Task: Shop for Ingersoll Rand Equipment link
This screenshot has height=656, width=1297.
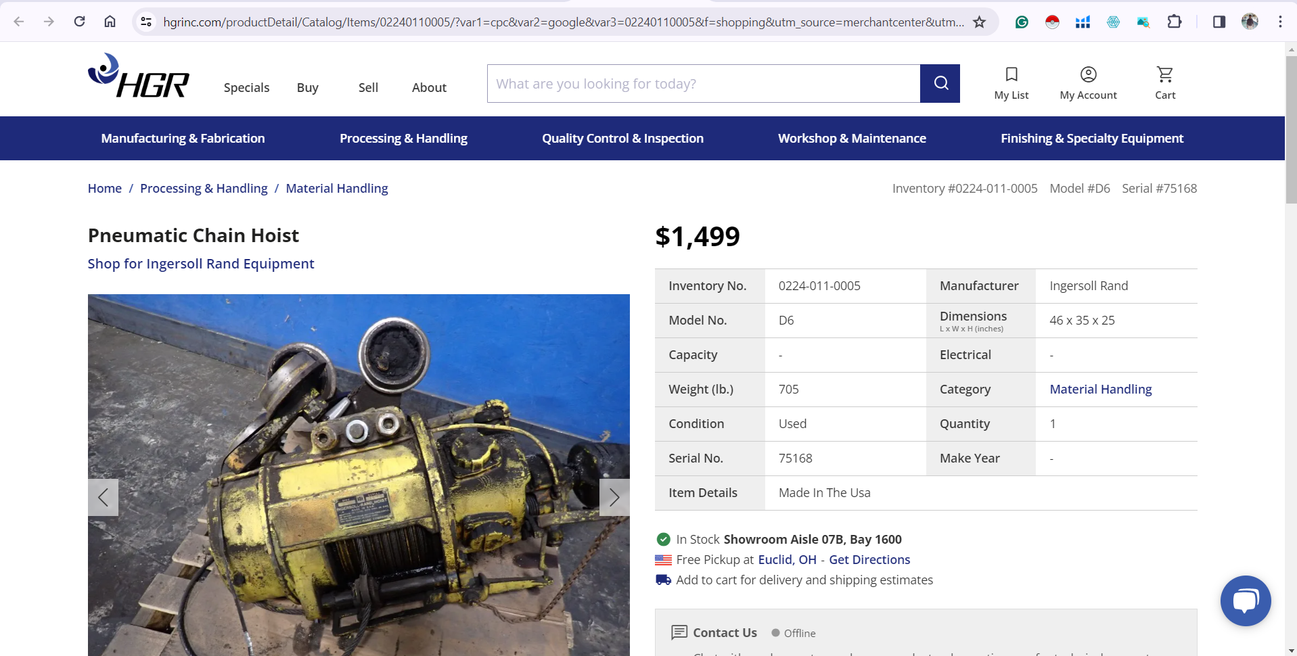Action: (x=201, y=264)
